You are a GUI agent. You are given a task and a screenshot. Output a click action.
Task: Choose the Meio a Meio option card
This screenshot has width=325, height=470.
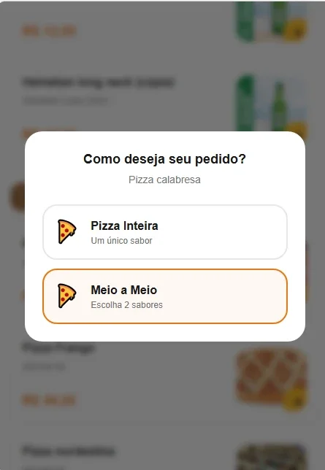click(165, 296)
